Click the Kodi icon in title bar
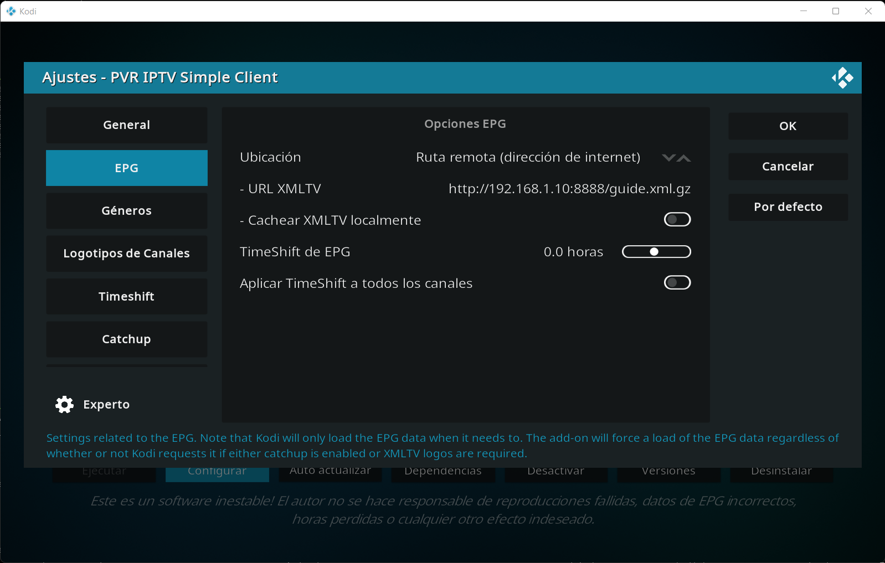The image size is (885, 563). [x=11, y=11]
